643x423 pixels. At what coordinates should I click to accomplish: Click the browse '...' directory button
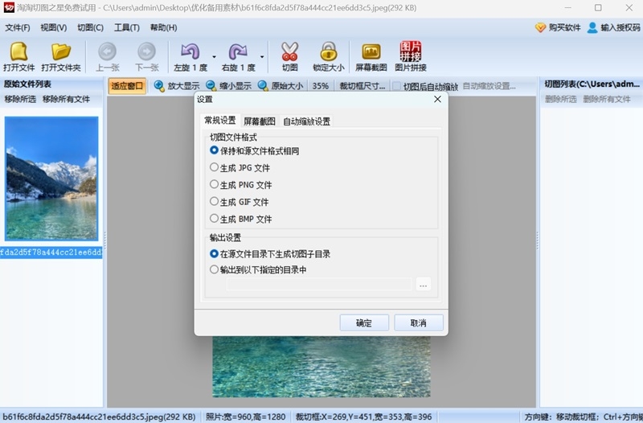[x=424, y=285]
